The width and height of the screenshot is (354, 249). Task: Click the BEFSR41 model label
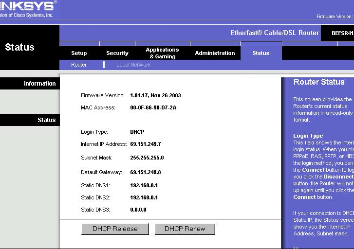(342, 33)
